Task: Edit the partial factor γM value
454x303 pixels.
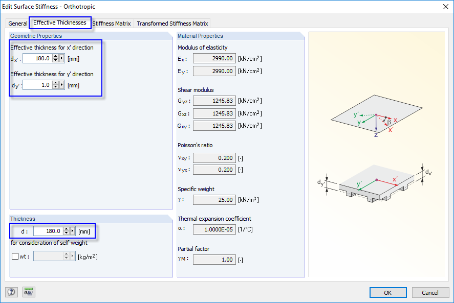Action: [214, 260]
